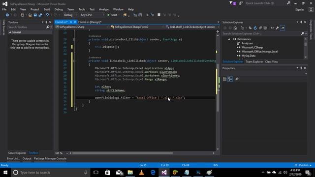Open the Package Manager Console tab
The image size is (315, 177).
coord(50,158)
